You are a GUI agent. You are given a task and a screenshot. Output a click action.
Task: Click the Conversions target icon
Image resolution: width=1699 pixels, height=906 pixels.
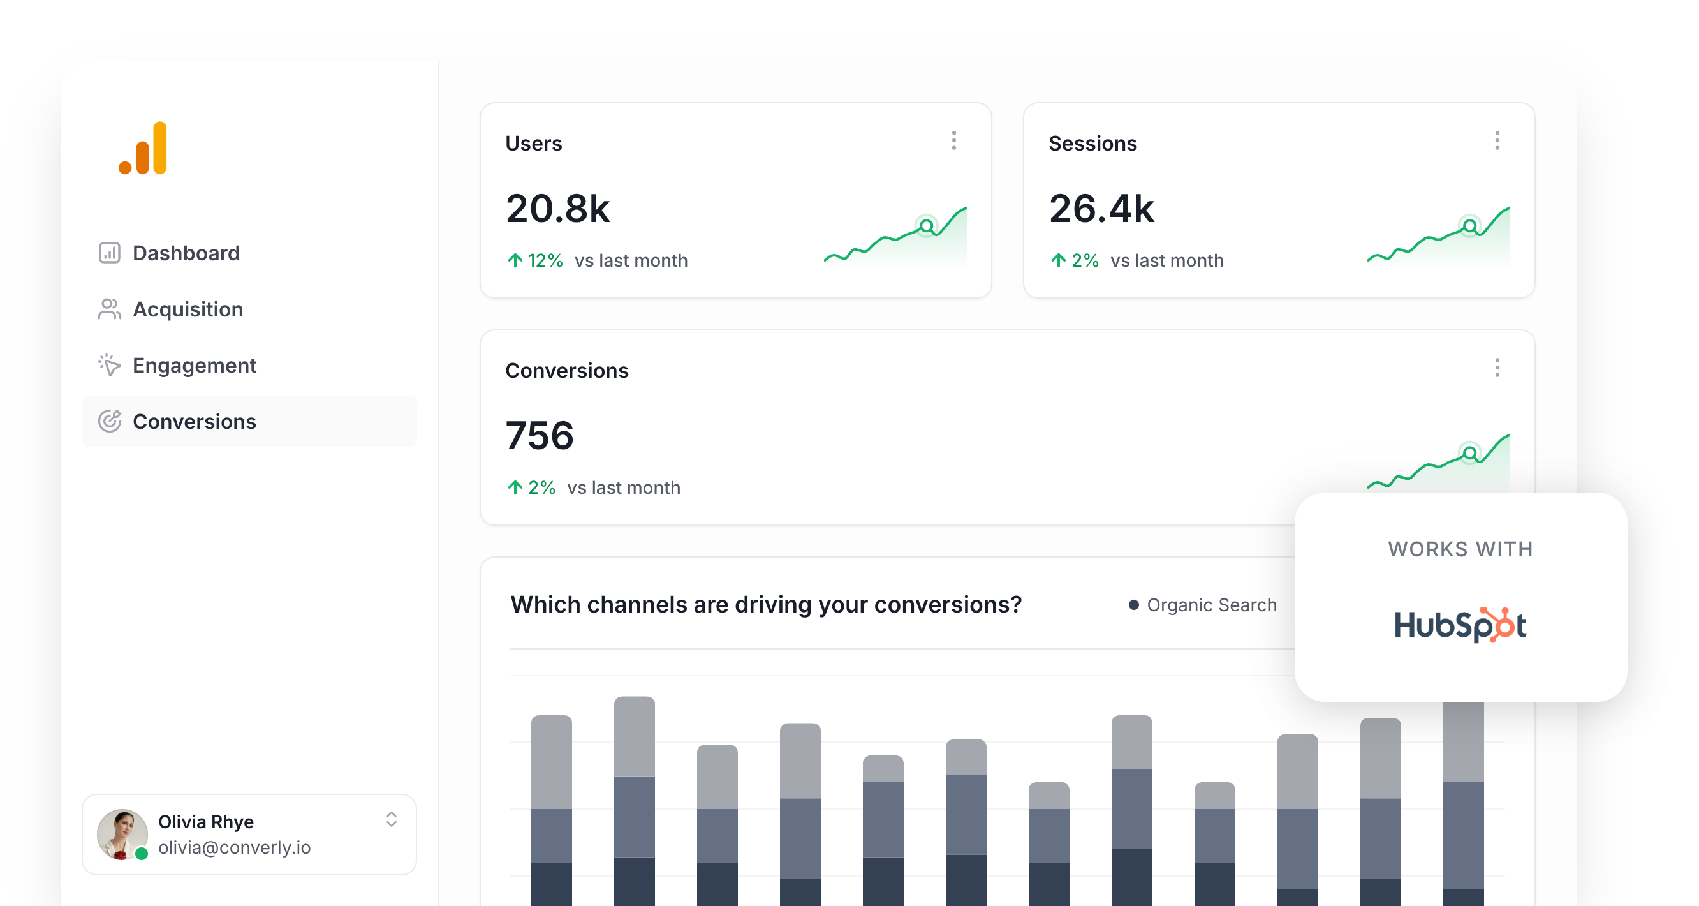click(110, 421)
